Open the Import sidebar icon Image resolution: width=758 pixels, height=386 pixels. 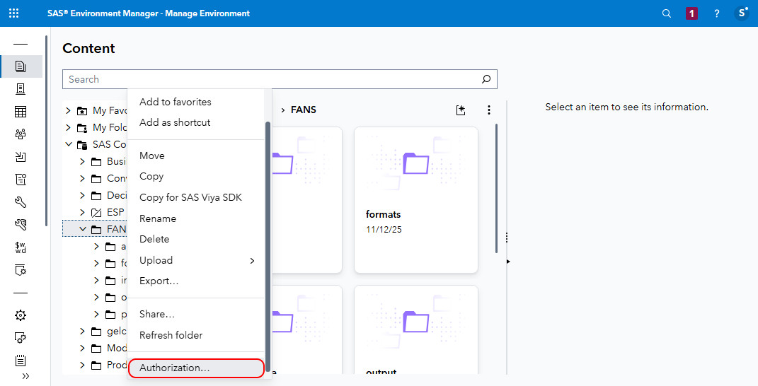[21, 156]
